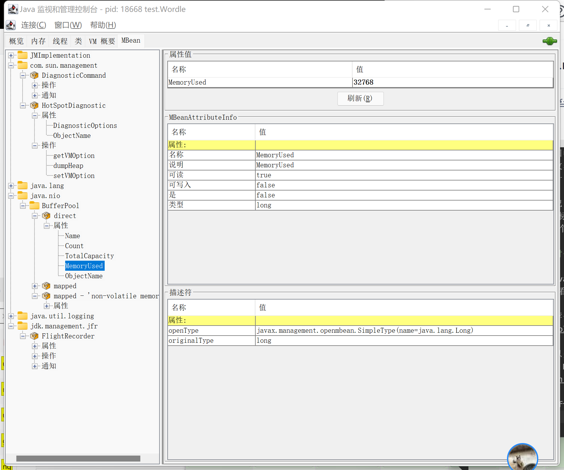Switch to the 线程 tab
This screenshot has width=564, height=470.
coord(60,41)
